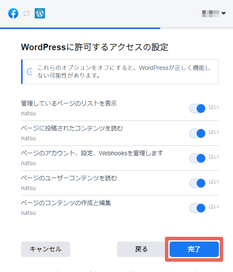Toggle ページのアカウント、設定、Webhooksを管理します switch

click(x=197, y=158)
